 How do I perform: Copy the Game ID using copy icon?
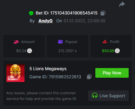point(89,77)
